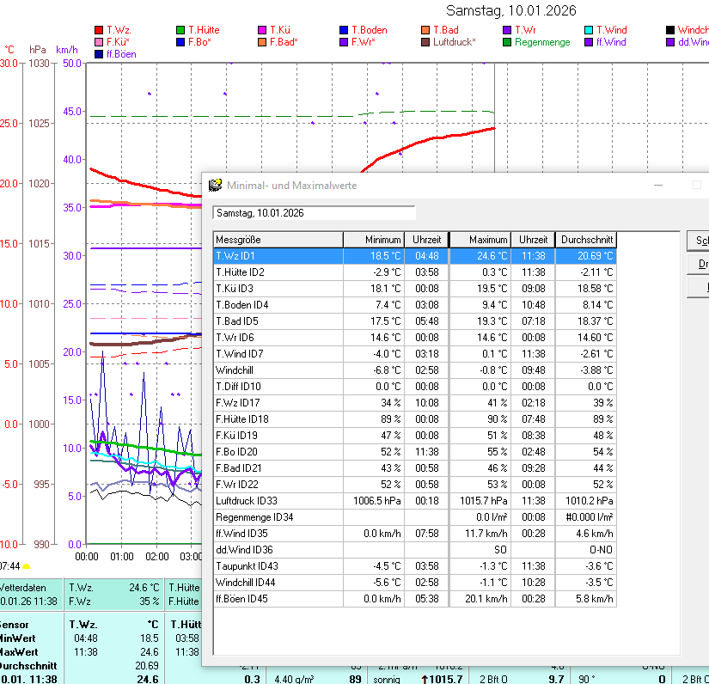Select the Windchill ID44 row
The height and width of the screenshot is (684, 709).
click(x=278, y=583)
